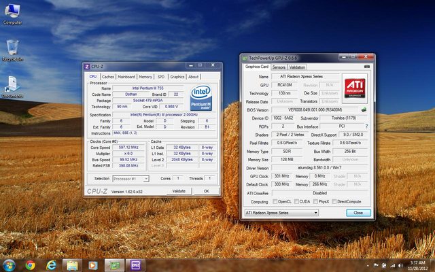Click the volume speaker tray icon
Screen dimensions: 435x272
400,266
